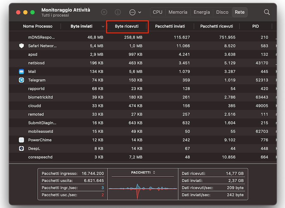Click the search magnifier icon

pyautogui.click(x=267, y=12)
